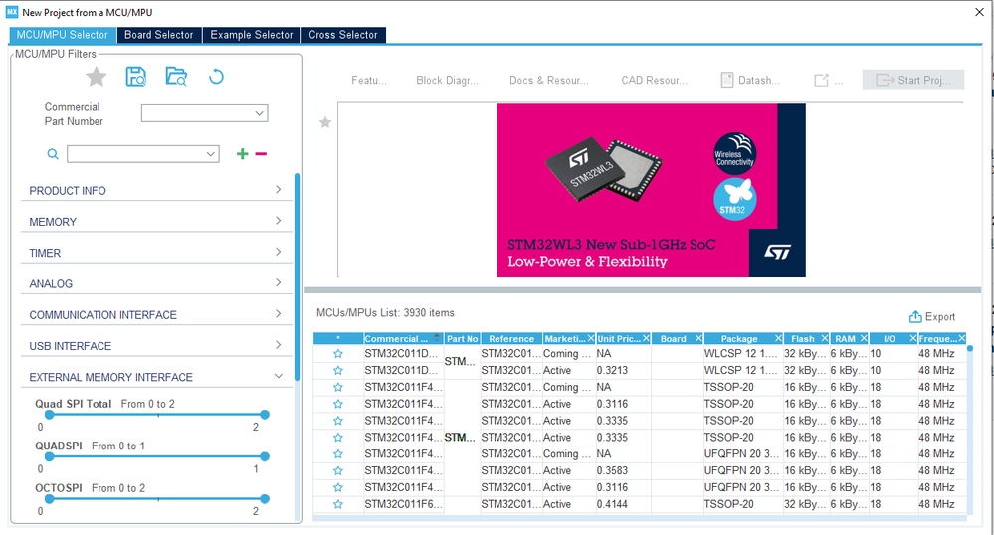The width and height of the screenshot is (994, 535).
Task: Switch to the Board Selector tab
Action: 158,35
